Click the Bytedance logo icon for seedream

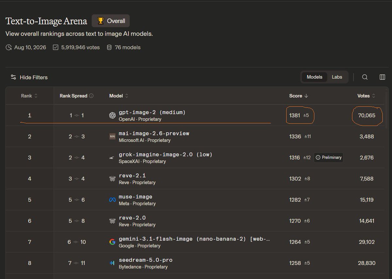pyautogui.click(x=112, y=263)
